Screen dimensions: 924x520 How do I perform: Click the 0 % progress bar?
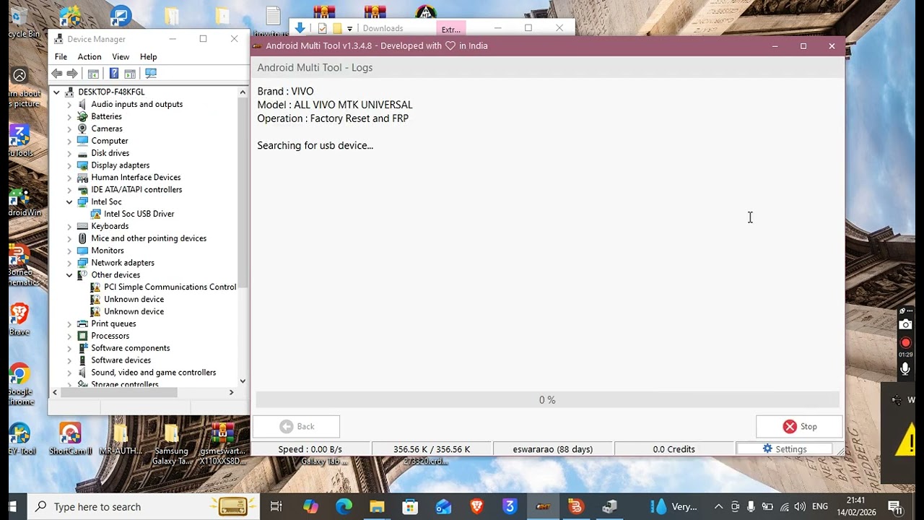click(x=547, y=400)
